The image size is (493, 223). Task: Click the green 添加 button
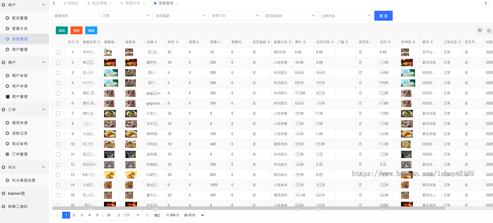pyautogui.click(x=62, y=30)
